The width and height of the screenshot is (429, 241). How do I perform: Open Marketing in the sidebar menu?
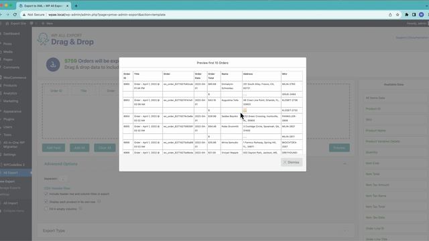pyautogui.click(x=11, y=101)
